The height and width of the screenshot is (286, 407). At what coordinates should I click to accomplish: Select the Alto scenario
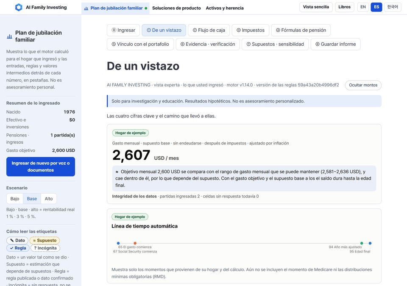48,199
